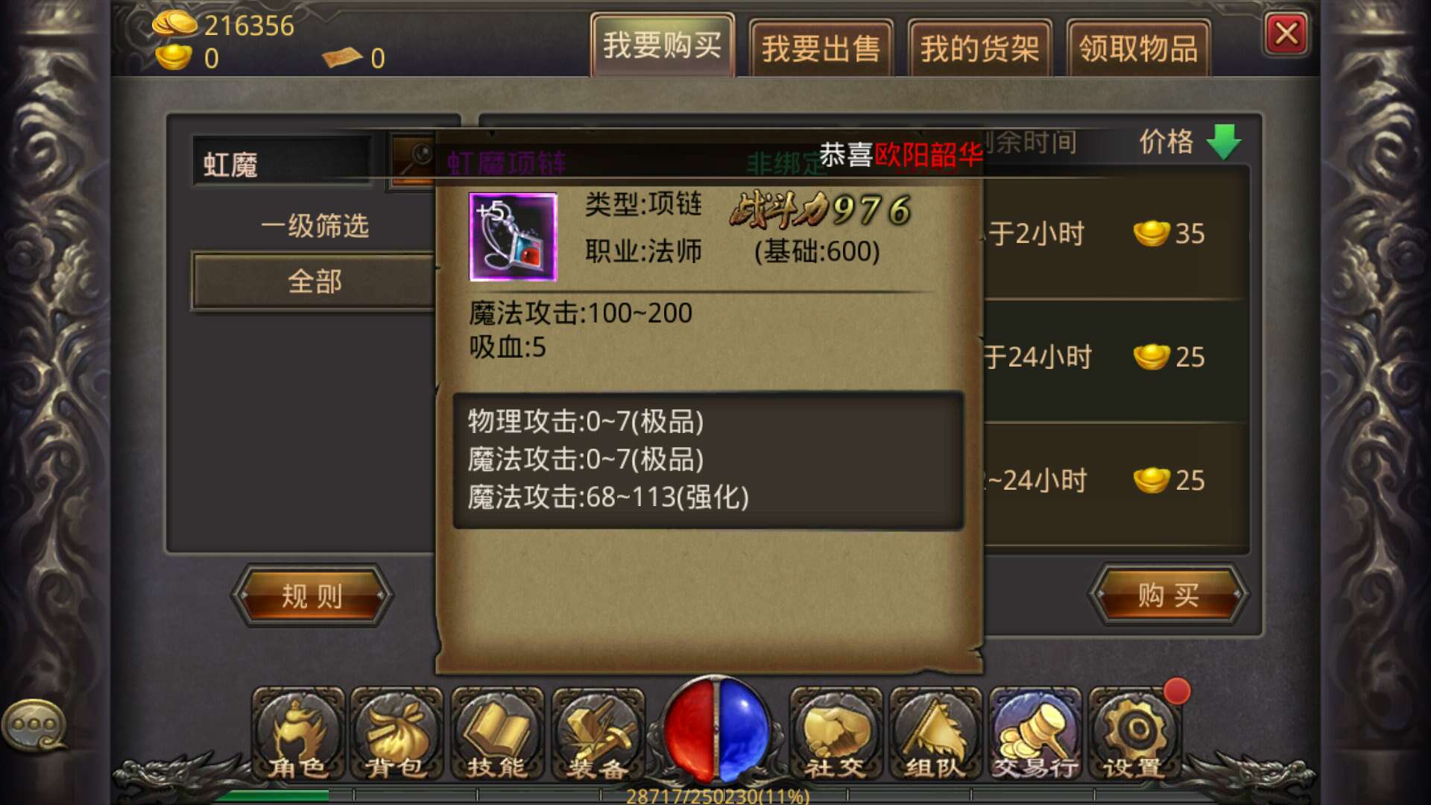
Task: Click the 规则 rules button
Action: pyautogui.click(x=312, y=595)
